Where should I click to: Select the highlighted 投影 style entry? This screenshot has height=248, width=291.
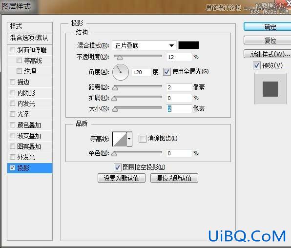[30, 168]
